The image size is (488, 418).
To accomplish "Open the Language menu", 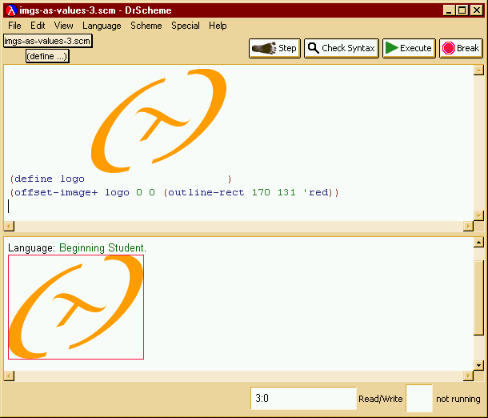I will 102,26.
